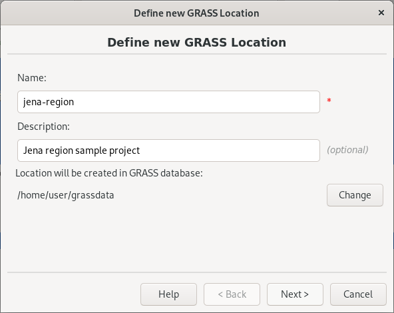
Task: Focus the Description text field
Action: (168, 151)
